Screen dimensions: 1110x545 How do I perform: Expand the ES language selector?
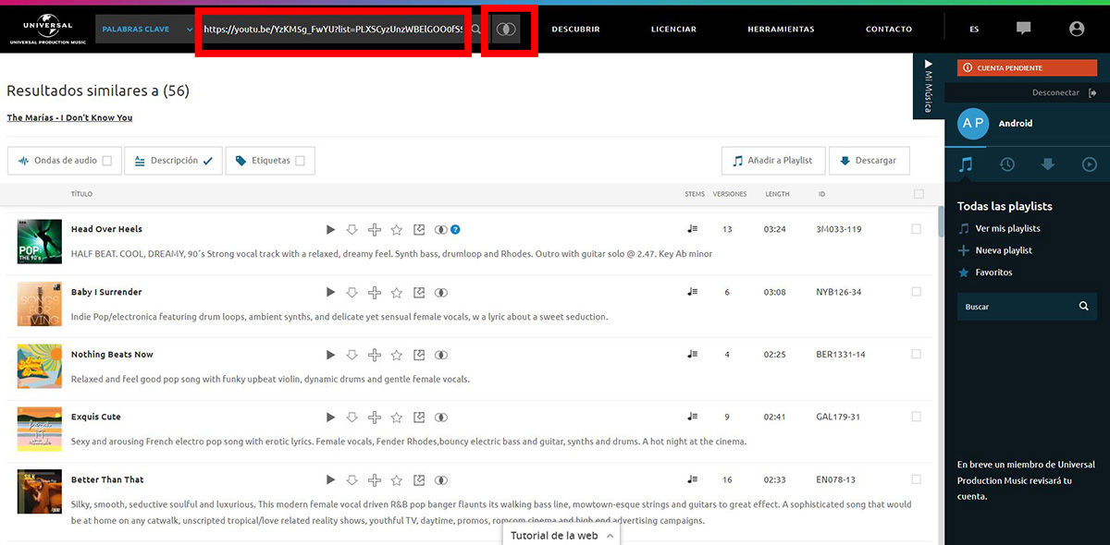(974, 29)
